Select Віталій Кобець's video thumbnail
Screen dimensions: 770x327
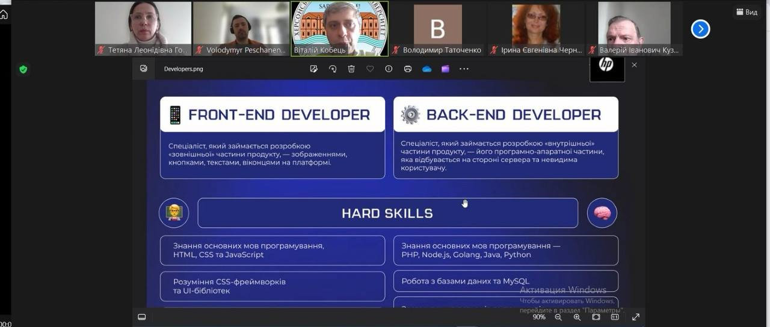pyautogui.click(x=339, y=29)
